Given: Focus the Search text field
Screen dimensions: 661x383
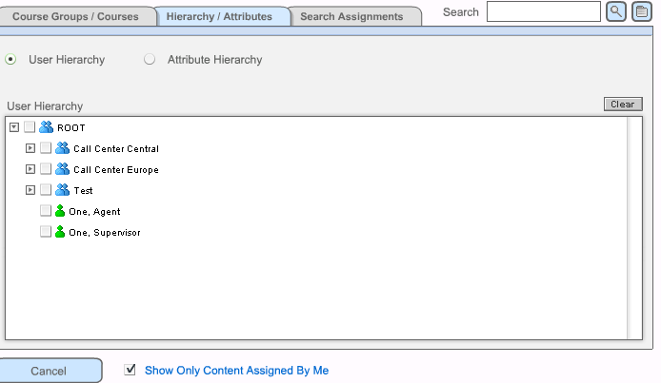Looking at the screenshot, I should [543, 11].
